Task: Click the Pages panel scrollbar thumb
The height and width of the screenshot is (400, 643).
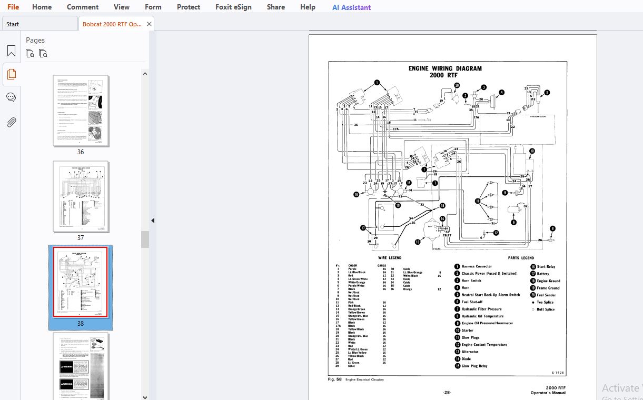Action: (145, 239)
